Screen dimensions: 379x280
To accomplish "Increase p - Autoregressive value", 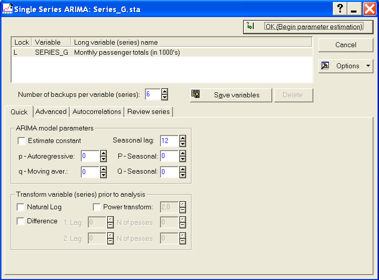I will 103,153.
